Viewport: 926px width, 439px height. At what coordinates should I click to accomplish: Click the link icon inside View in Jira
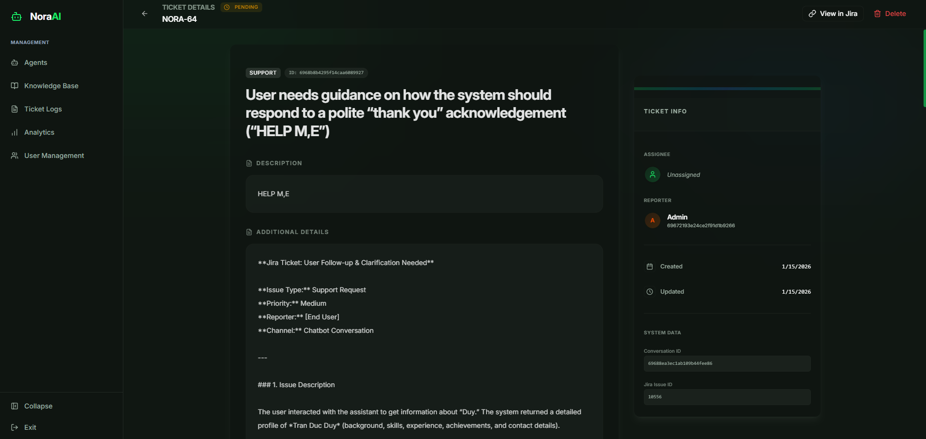pyautogui.click(x=813, y=13)
